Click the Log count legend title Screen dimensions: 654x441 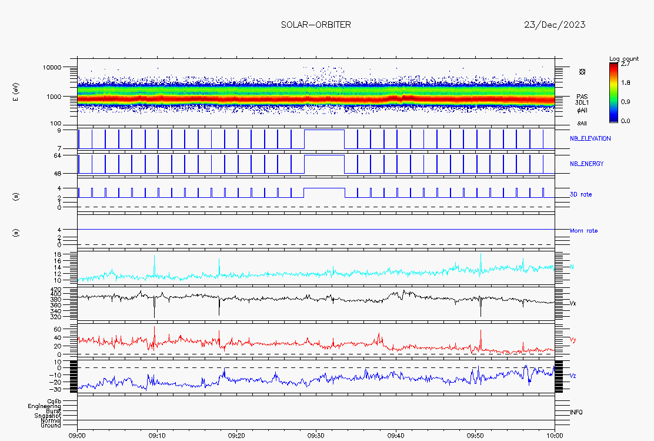click(x=624, y=58)
